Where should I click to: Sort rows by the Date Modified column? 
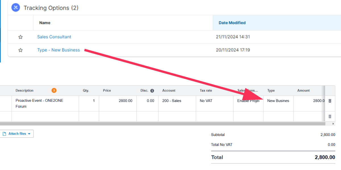[x=232, y=23]
